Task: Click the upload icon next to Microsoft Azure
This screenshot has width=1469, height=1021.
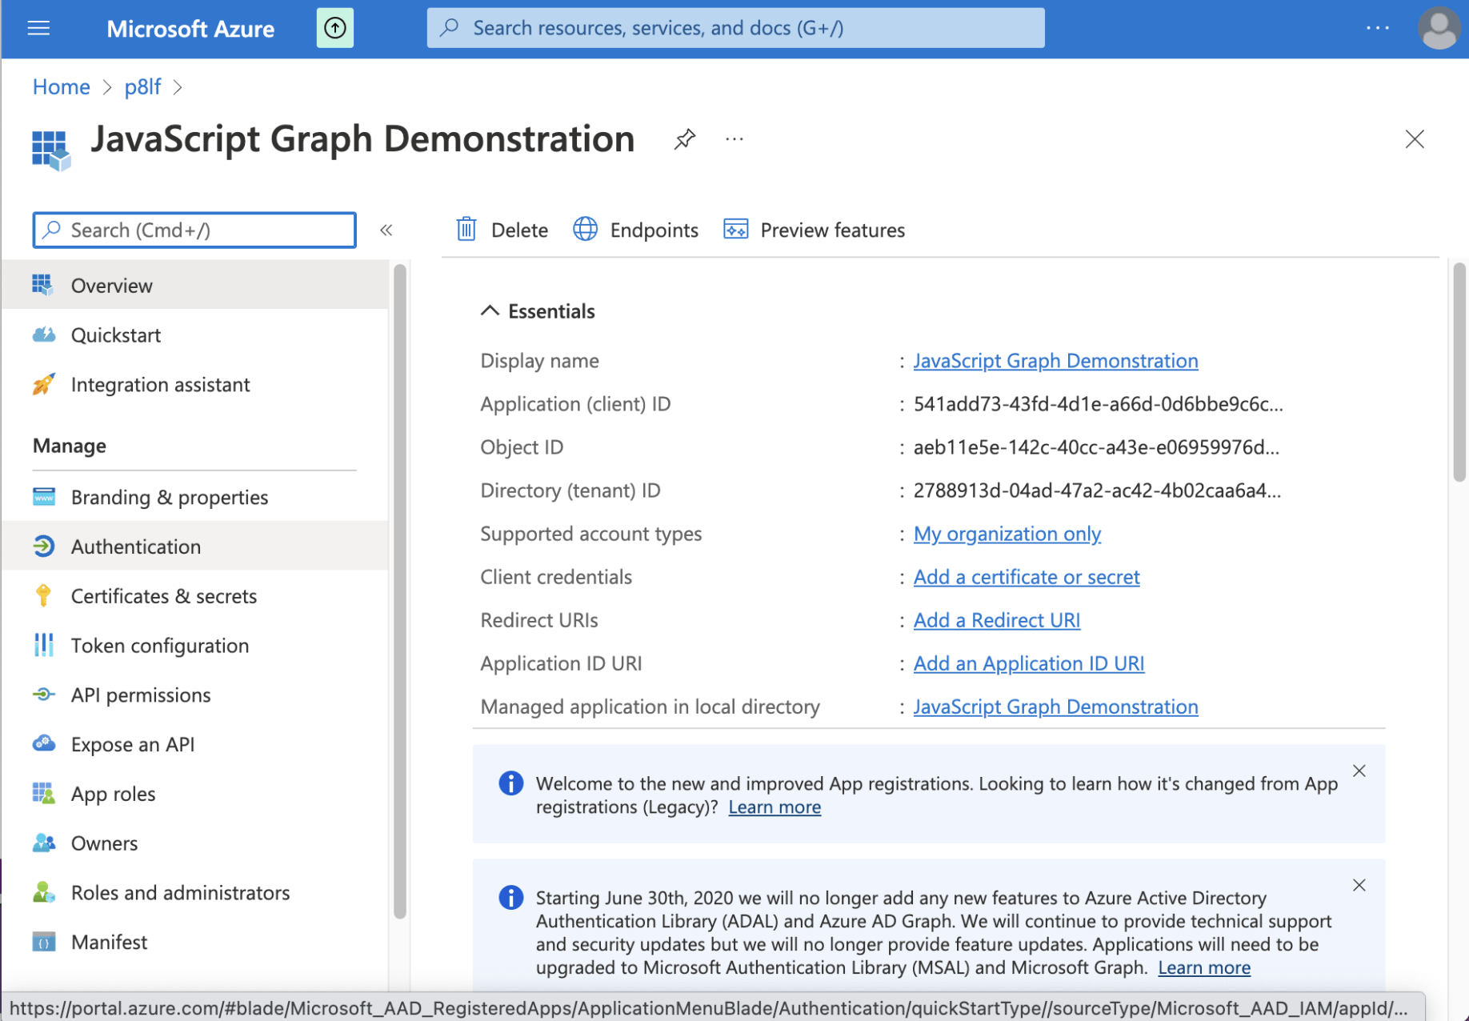Action: click(334, 29)
